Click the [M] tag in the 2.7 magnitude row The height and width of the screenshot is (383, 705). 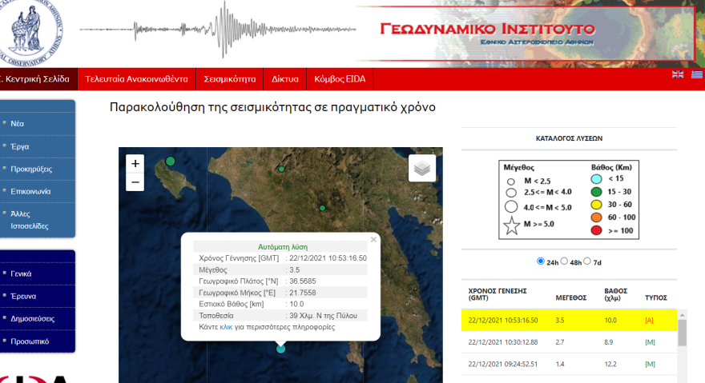click(651, 342)
